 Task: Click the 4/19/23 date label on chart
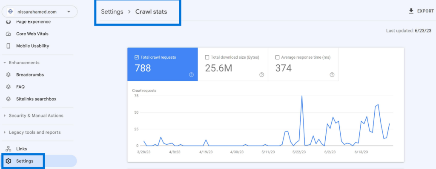point(206,152)
